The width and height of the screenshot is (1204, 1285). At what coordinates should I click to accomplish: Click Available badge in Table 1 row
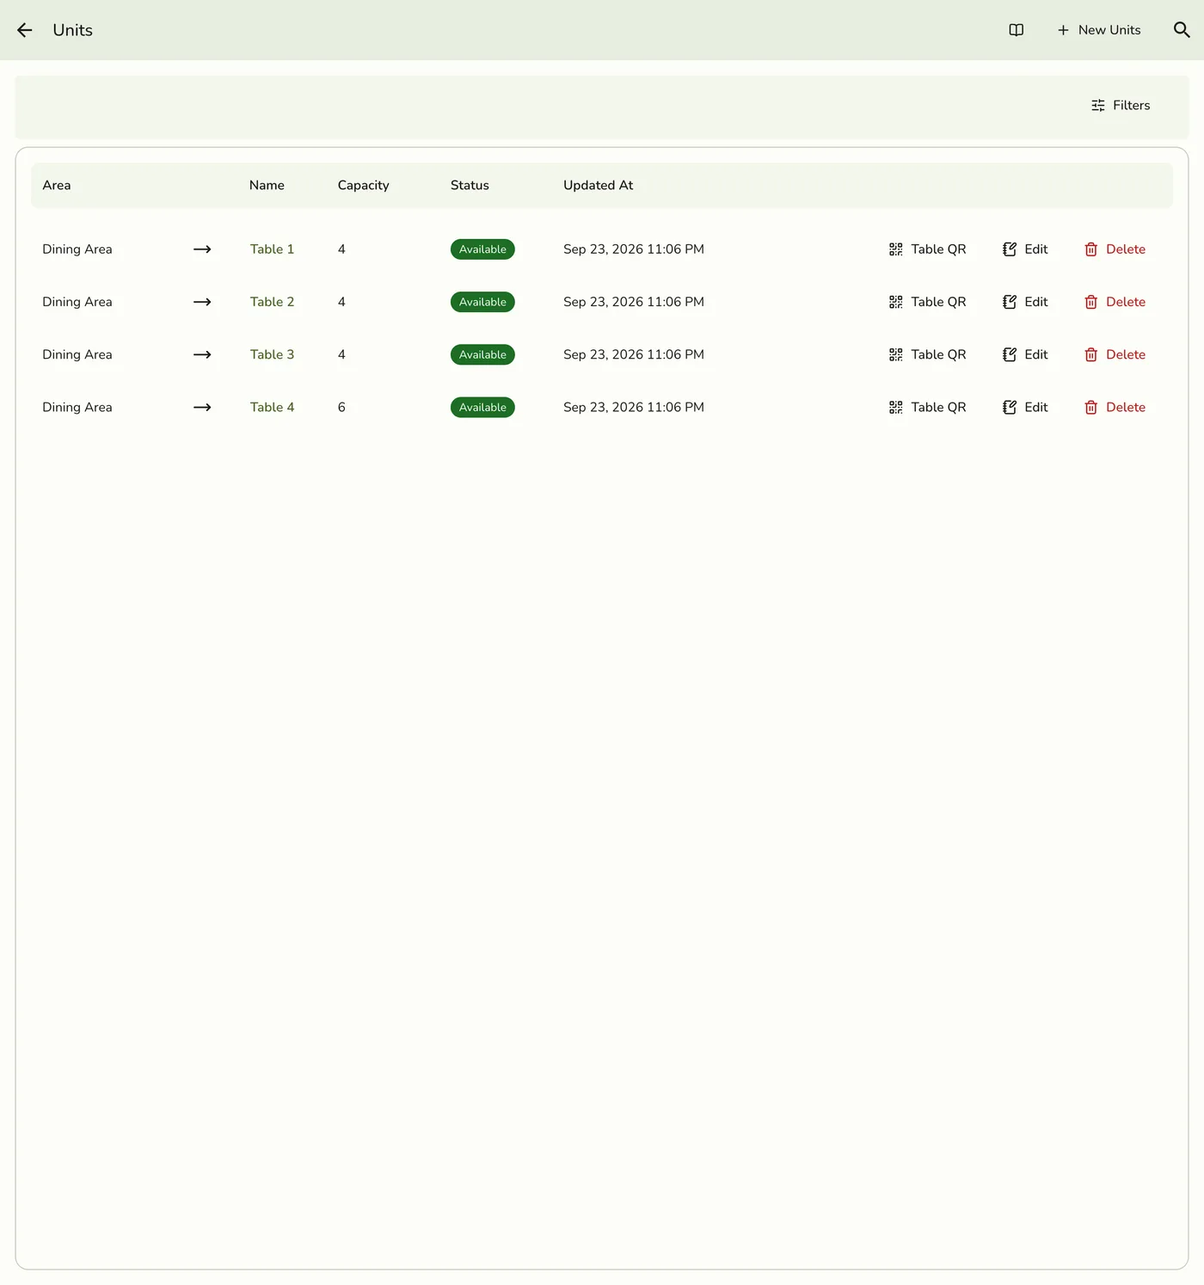(482, 249)
